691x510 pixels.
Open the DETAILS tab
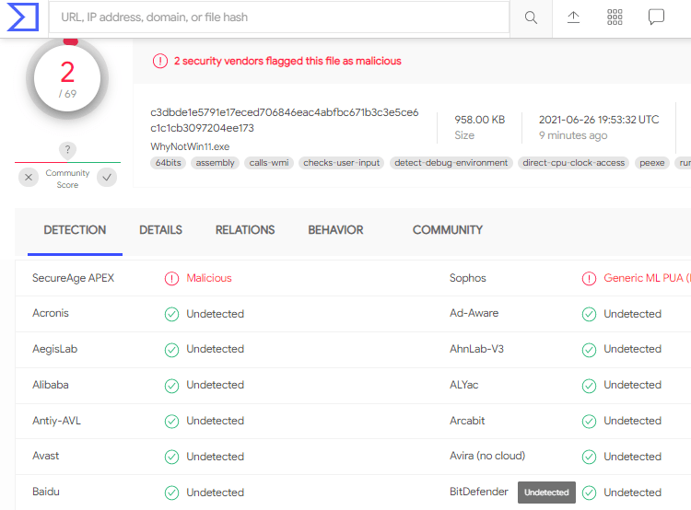click(160, 230)
